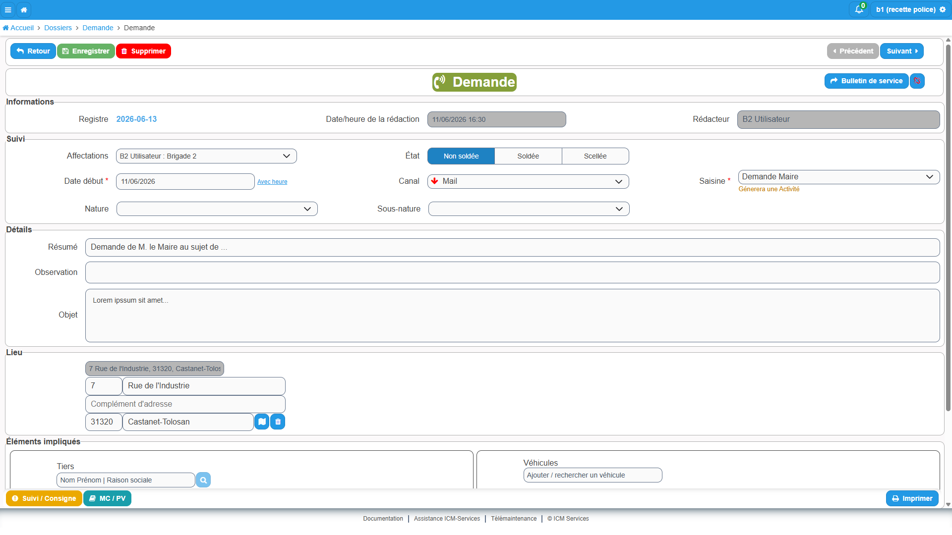
Task: Delete the address with trash icon
Action: pyautogui.click(x=278, y=422)
